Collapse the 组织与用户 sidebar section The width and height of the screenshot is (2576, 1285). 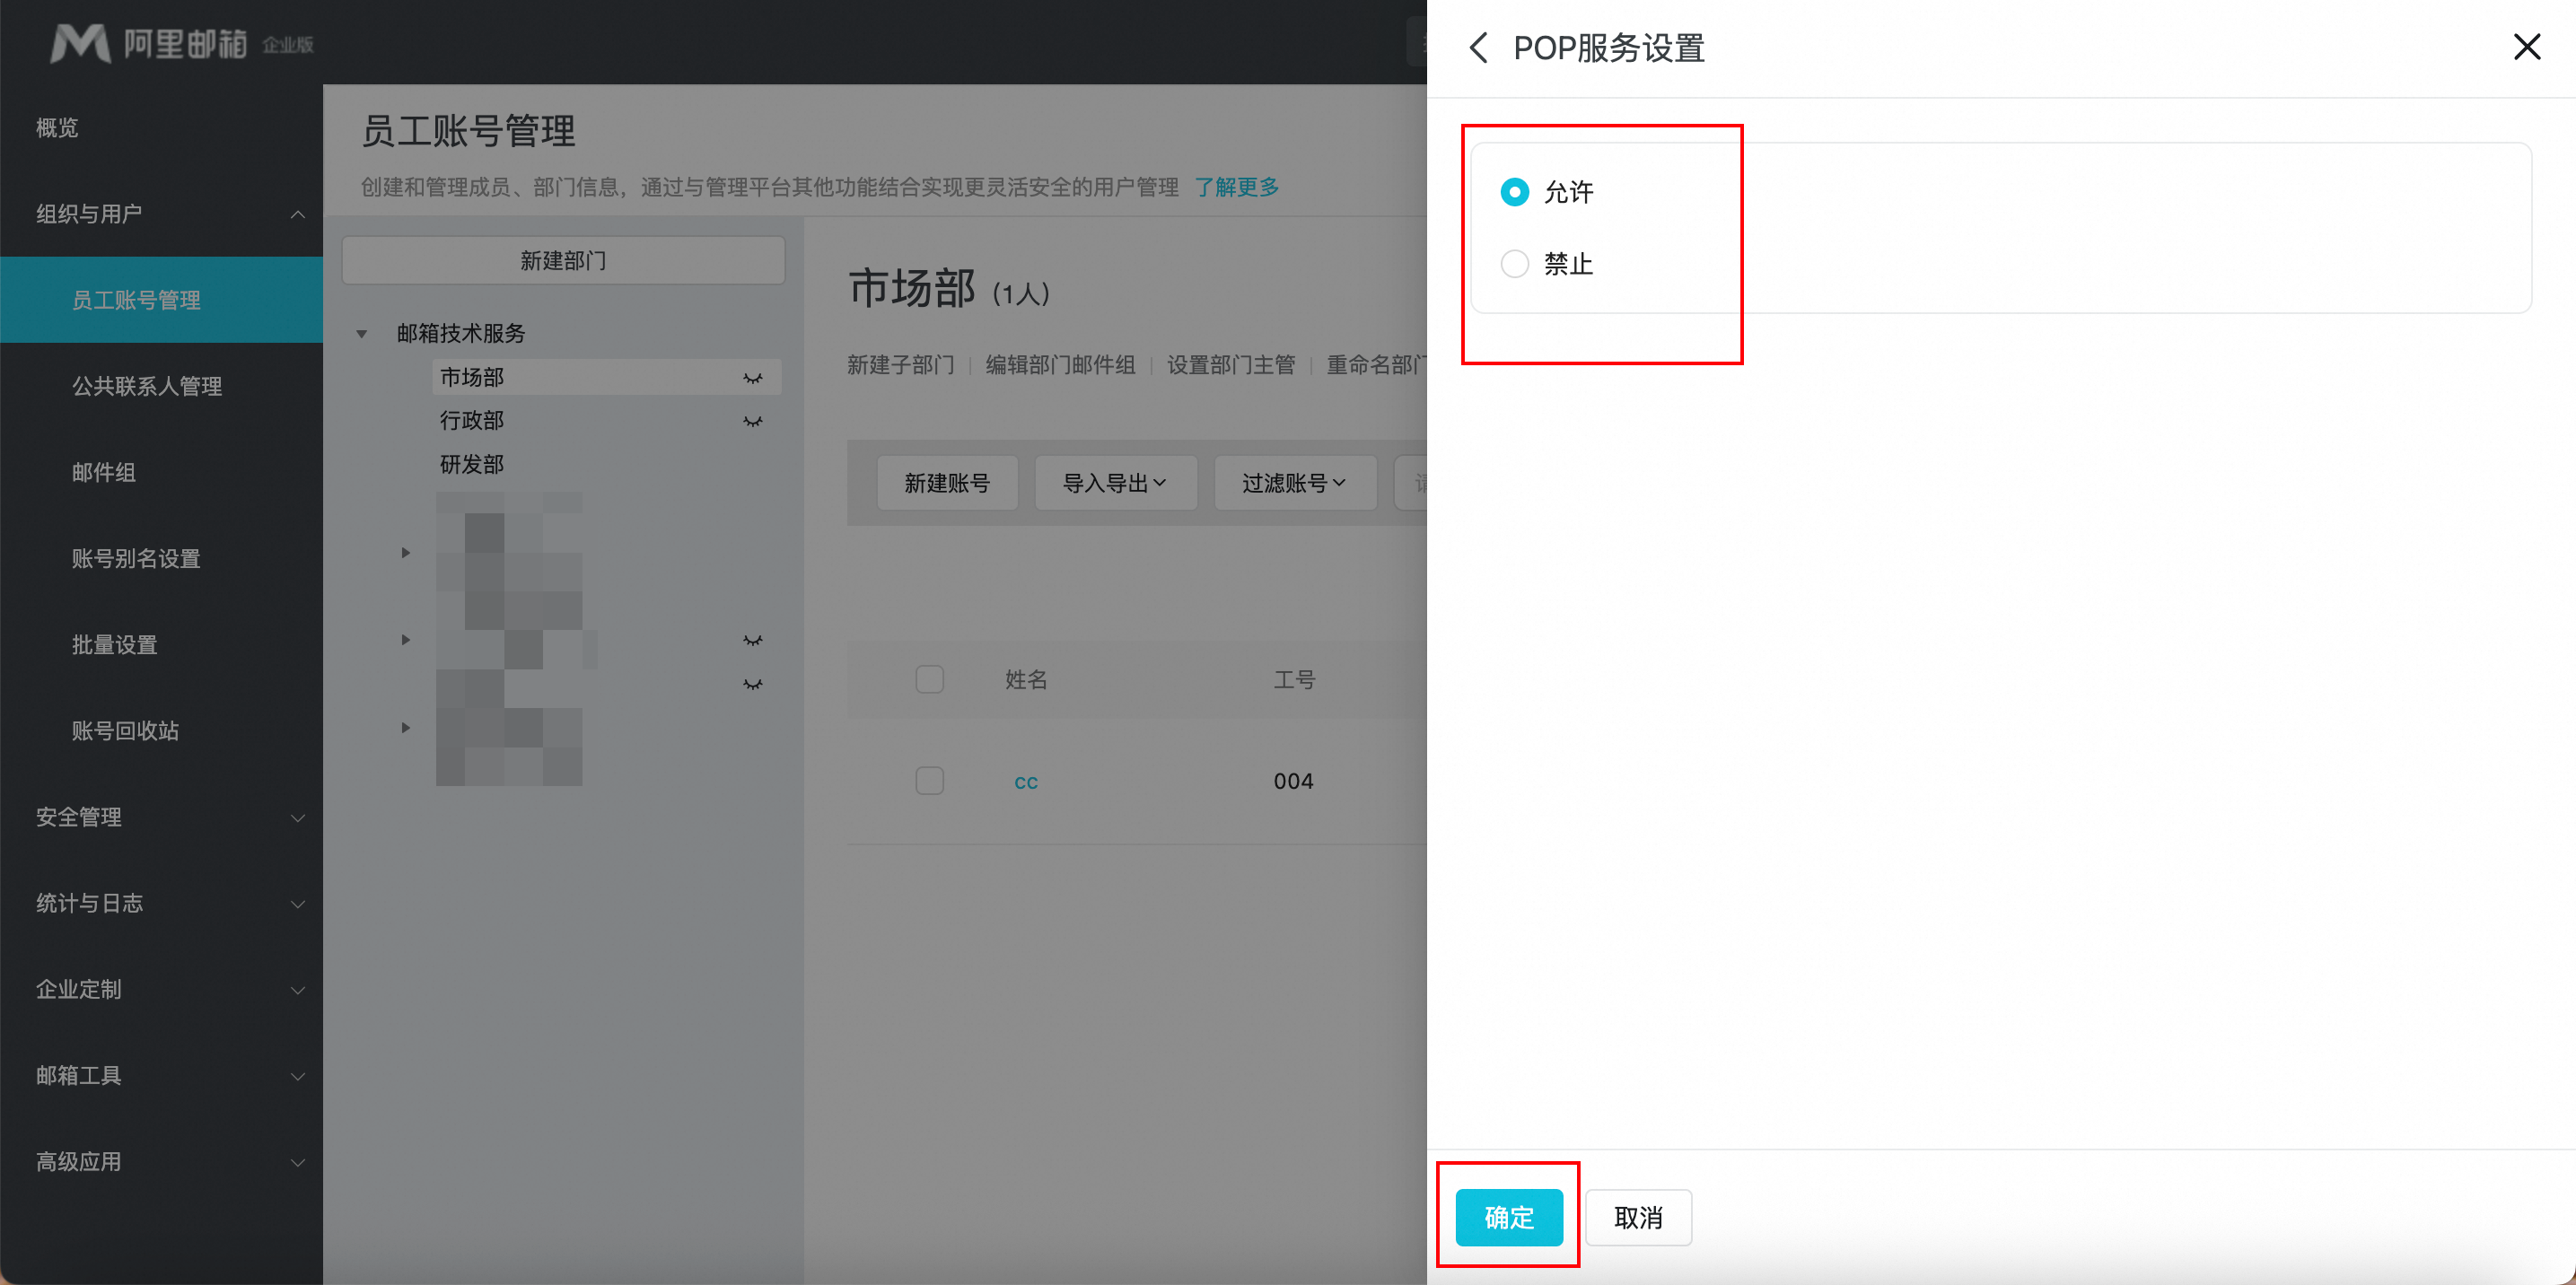[297, 214]
